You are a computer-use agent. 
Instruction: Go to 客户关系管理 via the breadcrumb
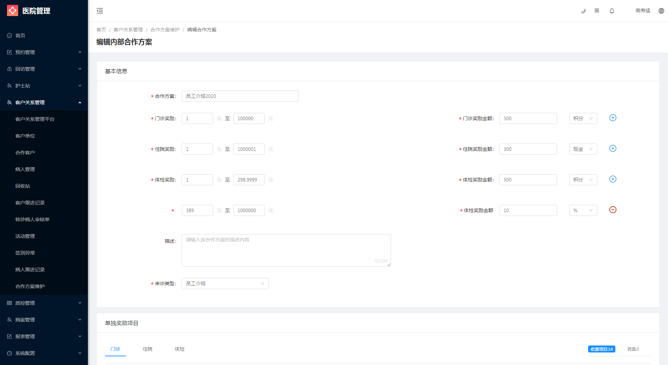pos(128,30)
